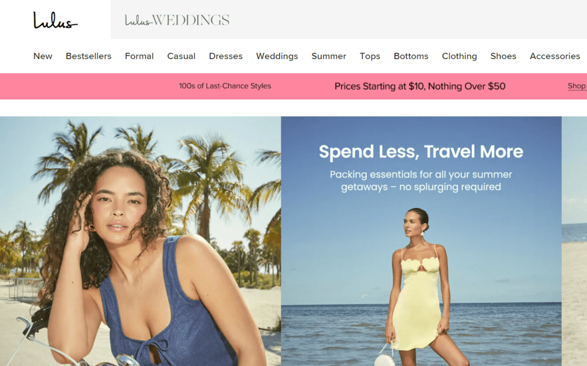
Task: Browse the Shoes category
Action: coord(503,56)
